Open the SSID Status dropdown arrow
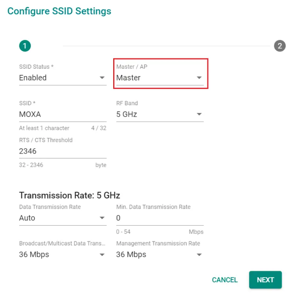 tap(102, 78)
